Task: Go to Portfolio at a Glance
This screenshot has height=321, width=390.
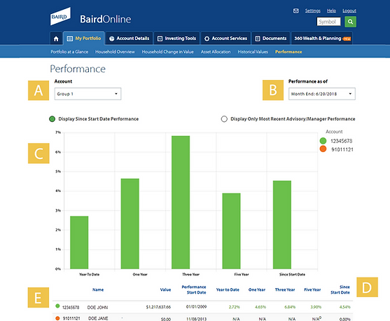Action: pos(69,52)
